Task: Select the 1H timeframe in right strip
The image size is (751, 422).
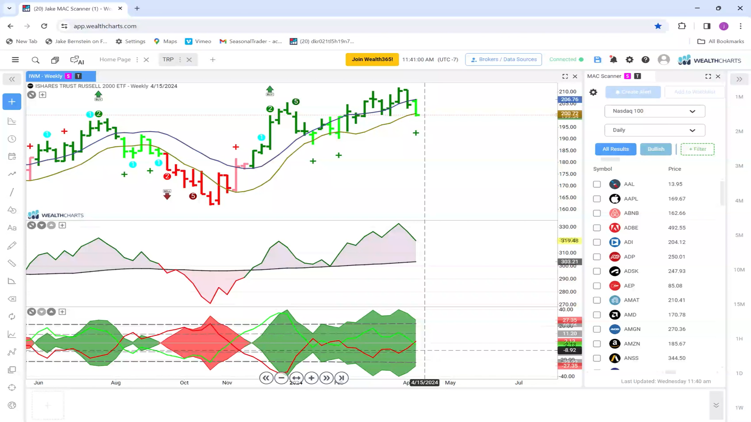Action: [739, 339]
